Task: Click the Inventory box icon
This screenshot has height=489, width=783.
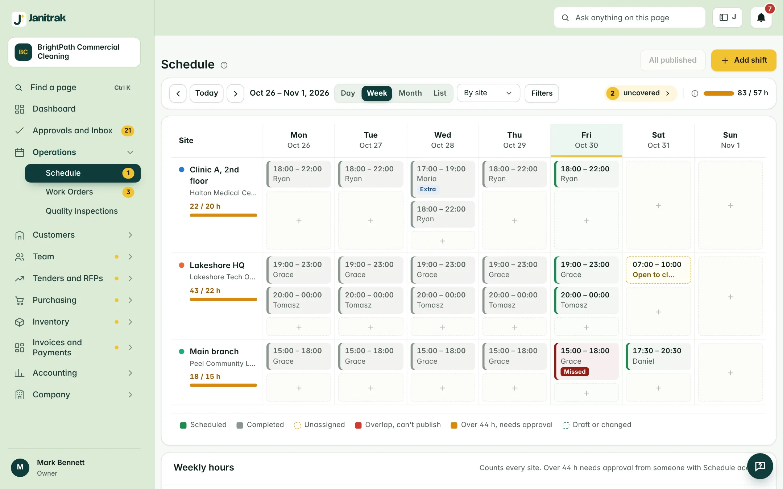Action: click(x=20, y=322)
